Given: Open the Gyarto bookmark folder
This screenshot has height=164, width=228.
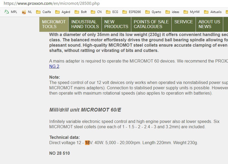Looking at the screenshot, I should (153, 12).
